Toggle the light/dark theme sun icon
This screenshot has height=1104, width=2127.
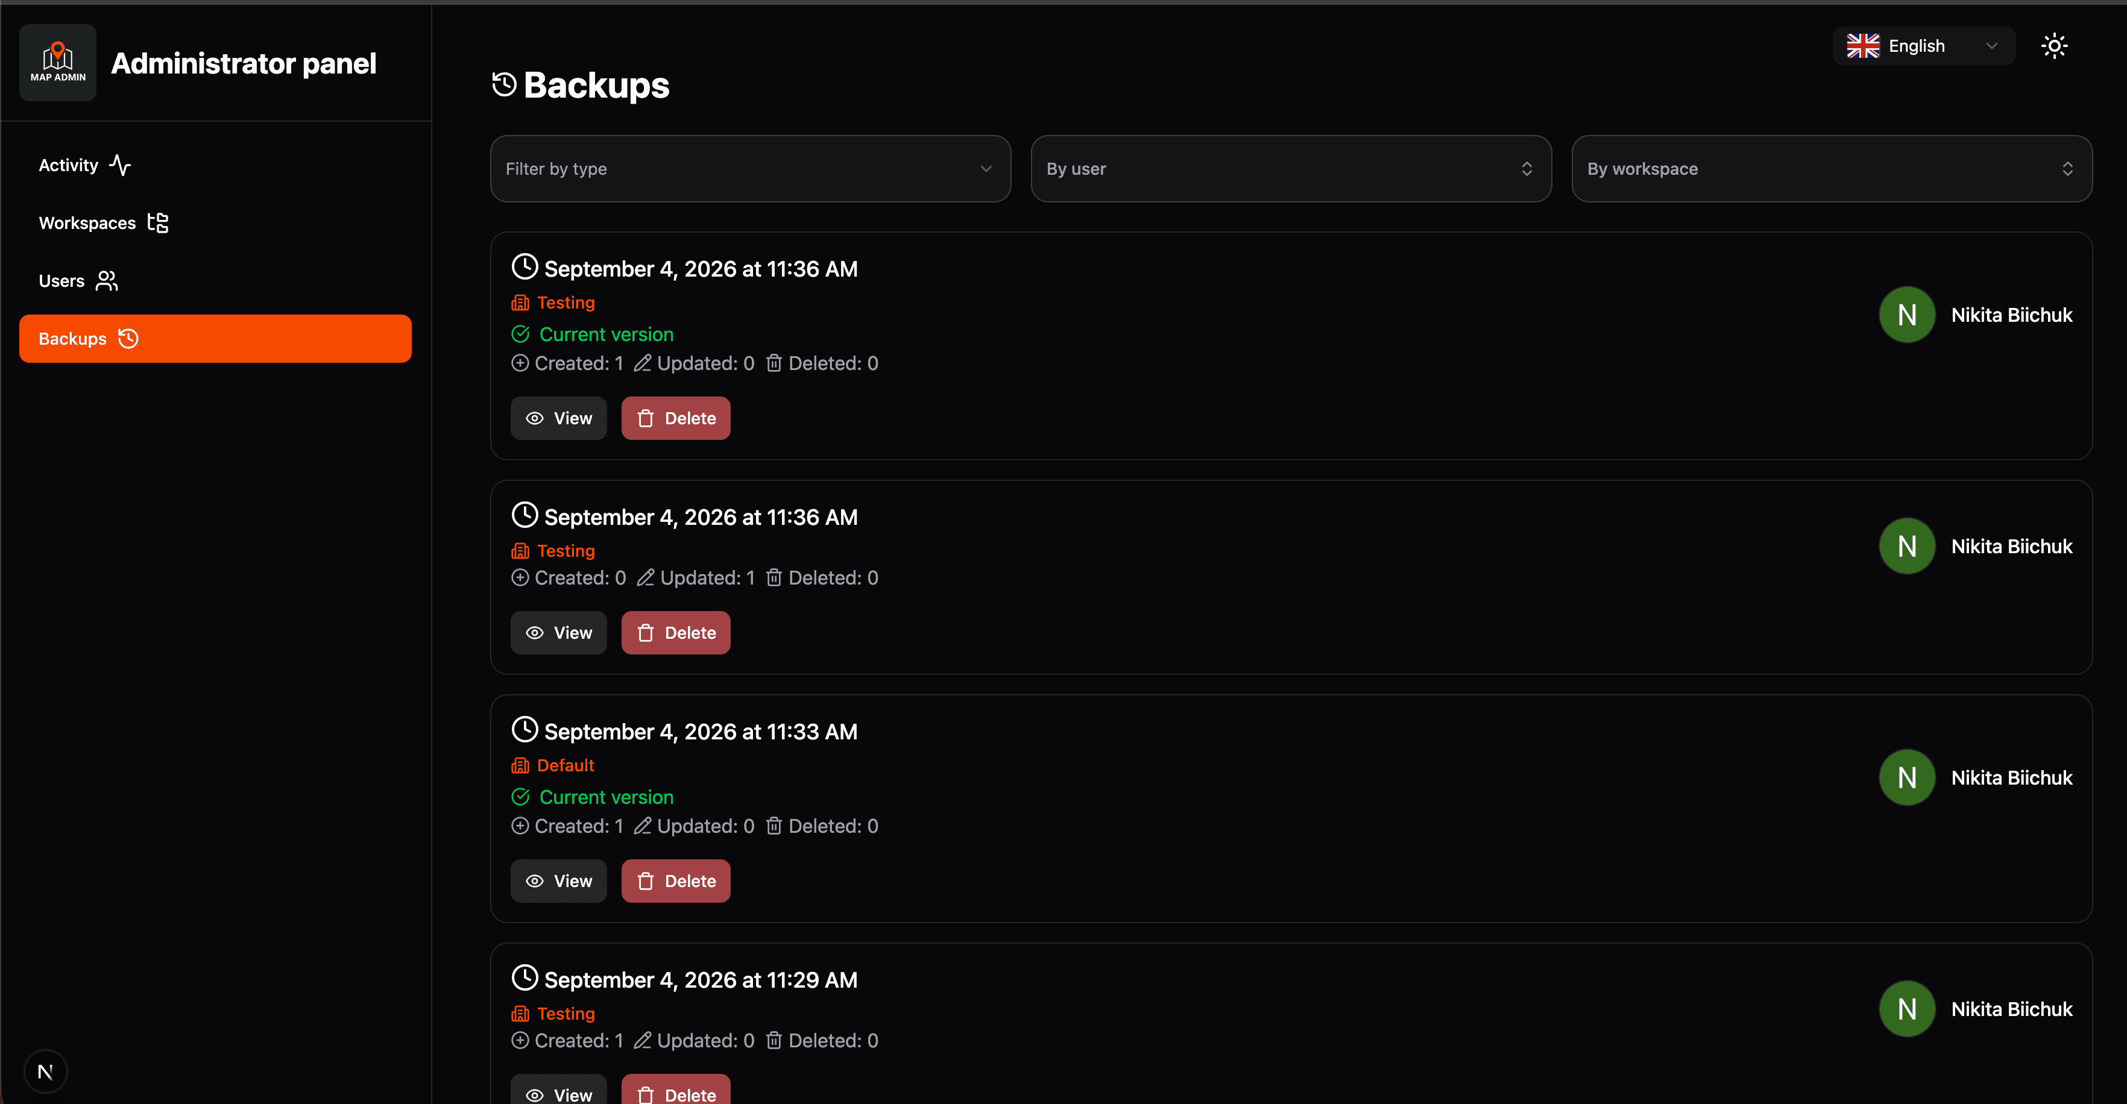pos(2054,45)
